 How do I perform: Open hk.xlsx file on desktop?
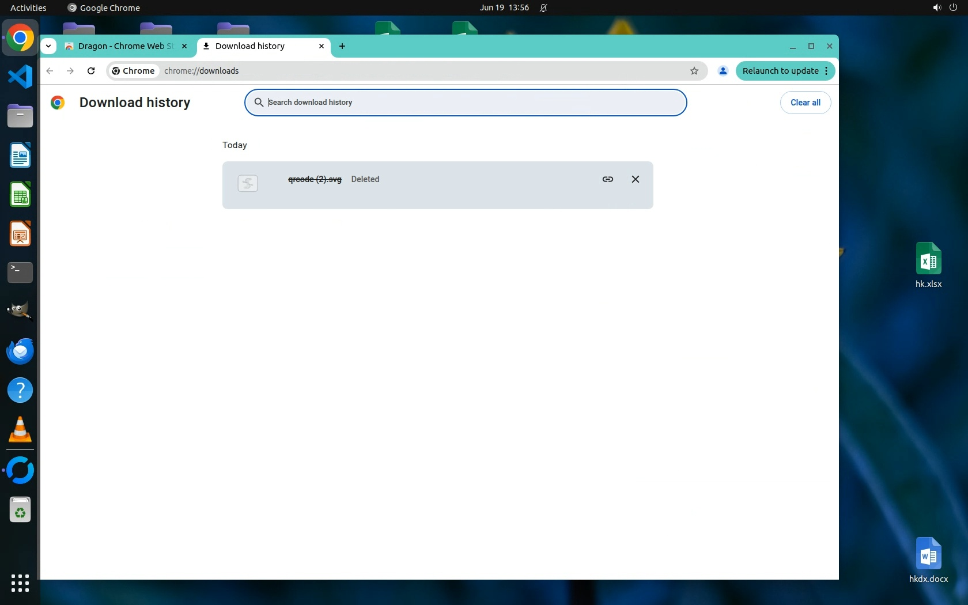[928, 265]
